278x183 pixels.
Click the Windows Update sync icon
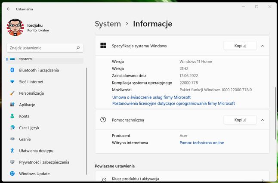12,174
